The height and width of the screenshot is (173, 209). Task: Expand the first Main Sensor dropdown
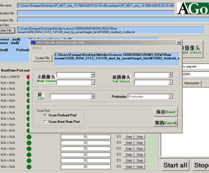coord(93,75)
